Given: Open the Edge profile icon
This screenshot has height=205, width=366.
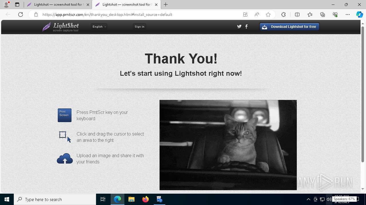Looking at the screenshot, I should pos(6,5).
